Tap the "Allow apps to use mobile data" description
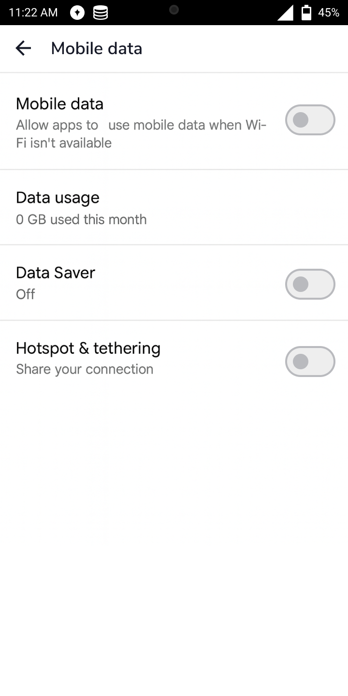This screenshot has width=348, height=696. pyautogui.click(x=140, y=134)
